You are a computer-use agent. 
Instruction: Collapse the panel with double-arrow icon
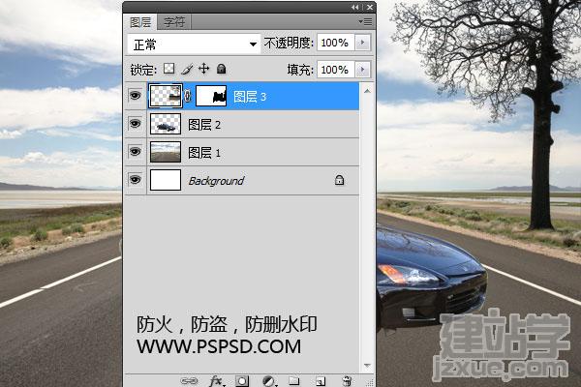(x=355, y=7)
